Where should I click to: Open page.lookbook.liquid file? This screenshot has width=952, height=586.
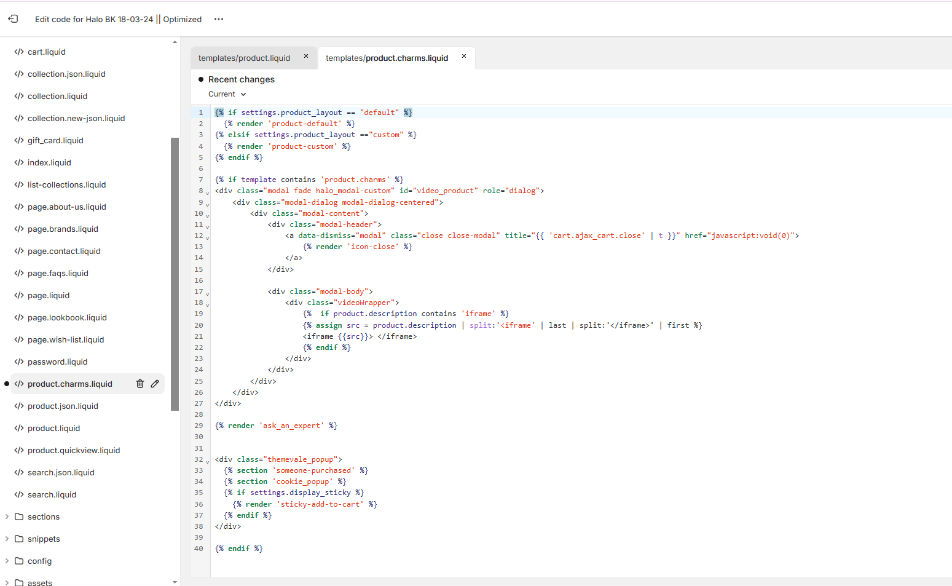67,317
